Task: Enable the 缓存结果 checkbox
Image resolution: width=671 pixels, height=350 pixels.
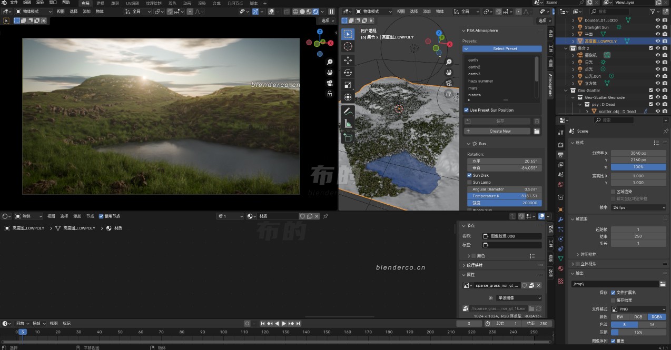Action: click(x=613, y=300)
